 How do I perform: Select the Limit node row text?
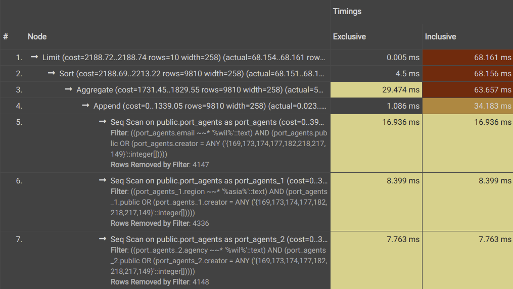coord(183,58)
